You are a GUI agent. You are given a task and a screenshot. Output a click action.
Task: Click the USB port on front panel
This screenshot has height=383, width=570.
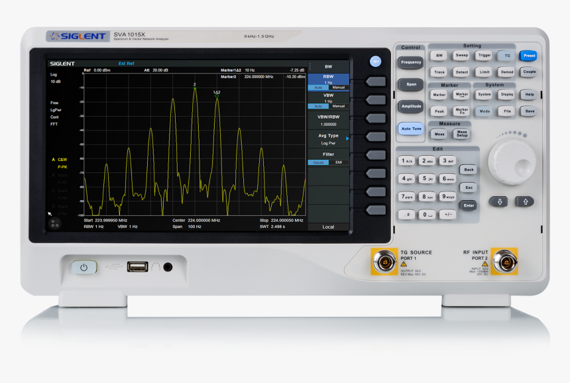(137, 267)
